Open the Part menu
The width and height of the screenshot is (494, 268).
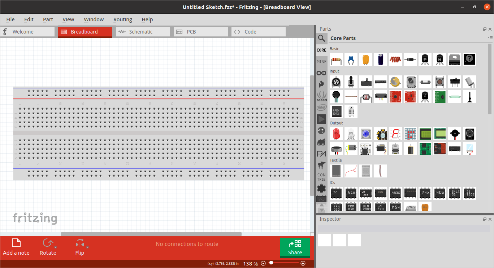coord(48,19)
